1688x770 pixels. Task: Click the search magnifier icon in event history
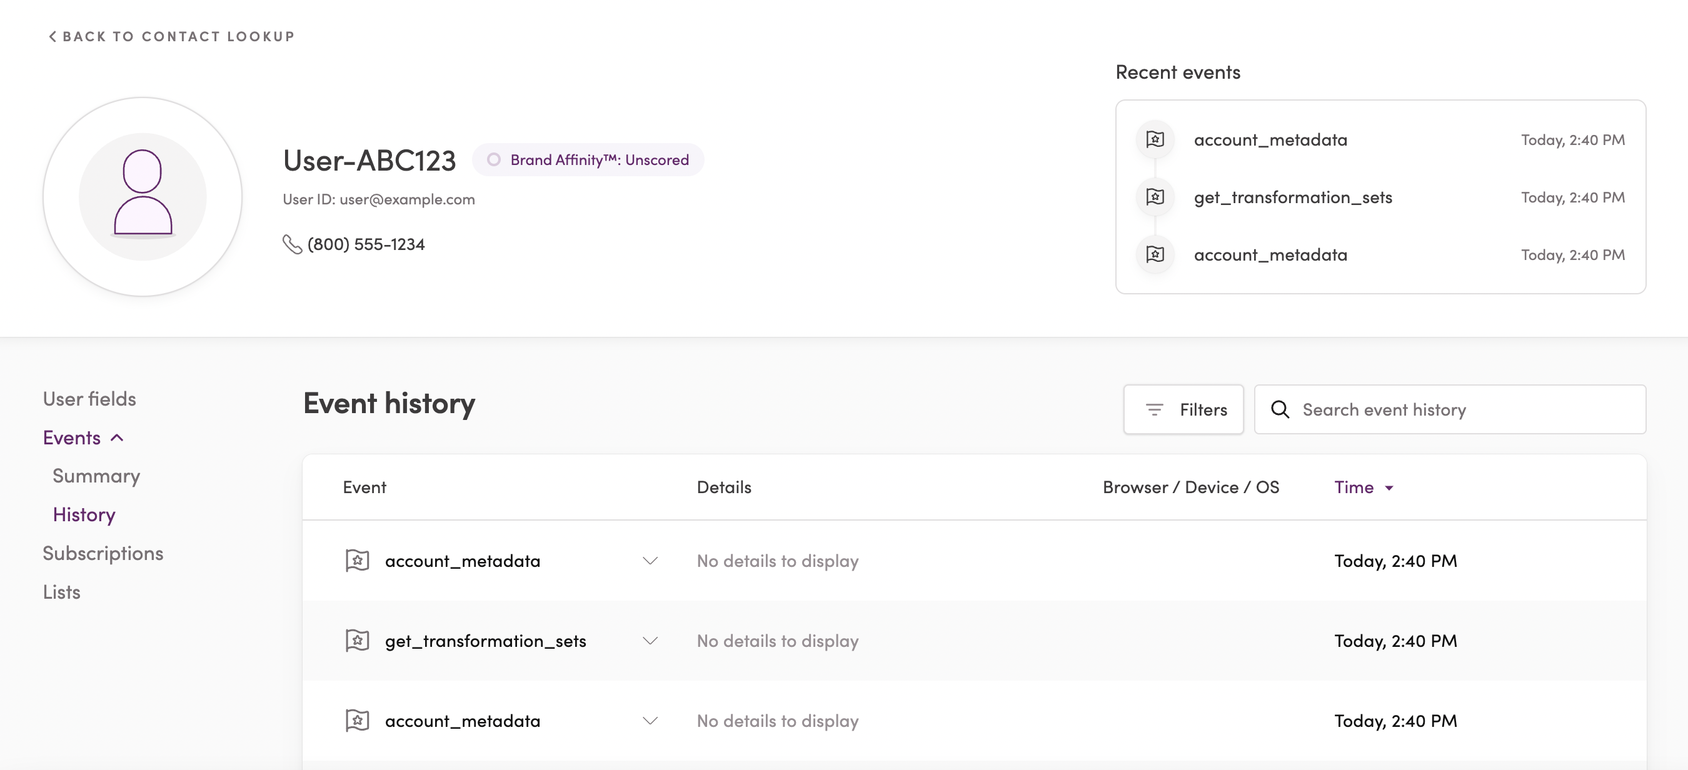[1280, 409]
